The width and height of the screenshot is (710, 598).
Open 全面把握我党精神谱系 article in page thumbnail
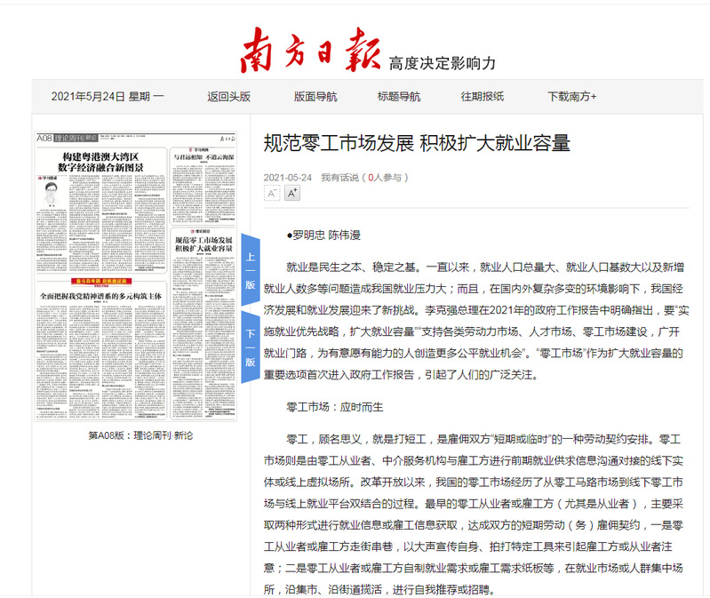[x=99, y=296]
